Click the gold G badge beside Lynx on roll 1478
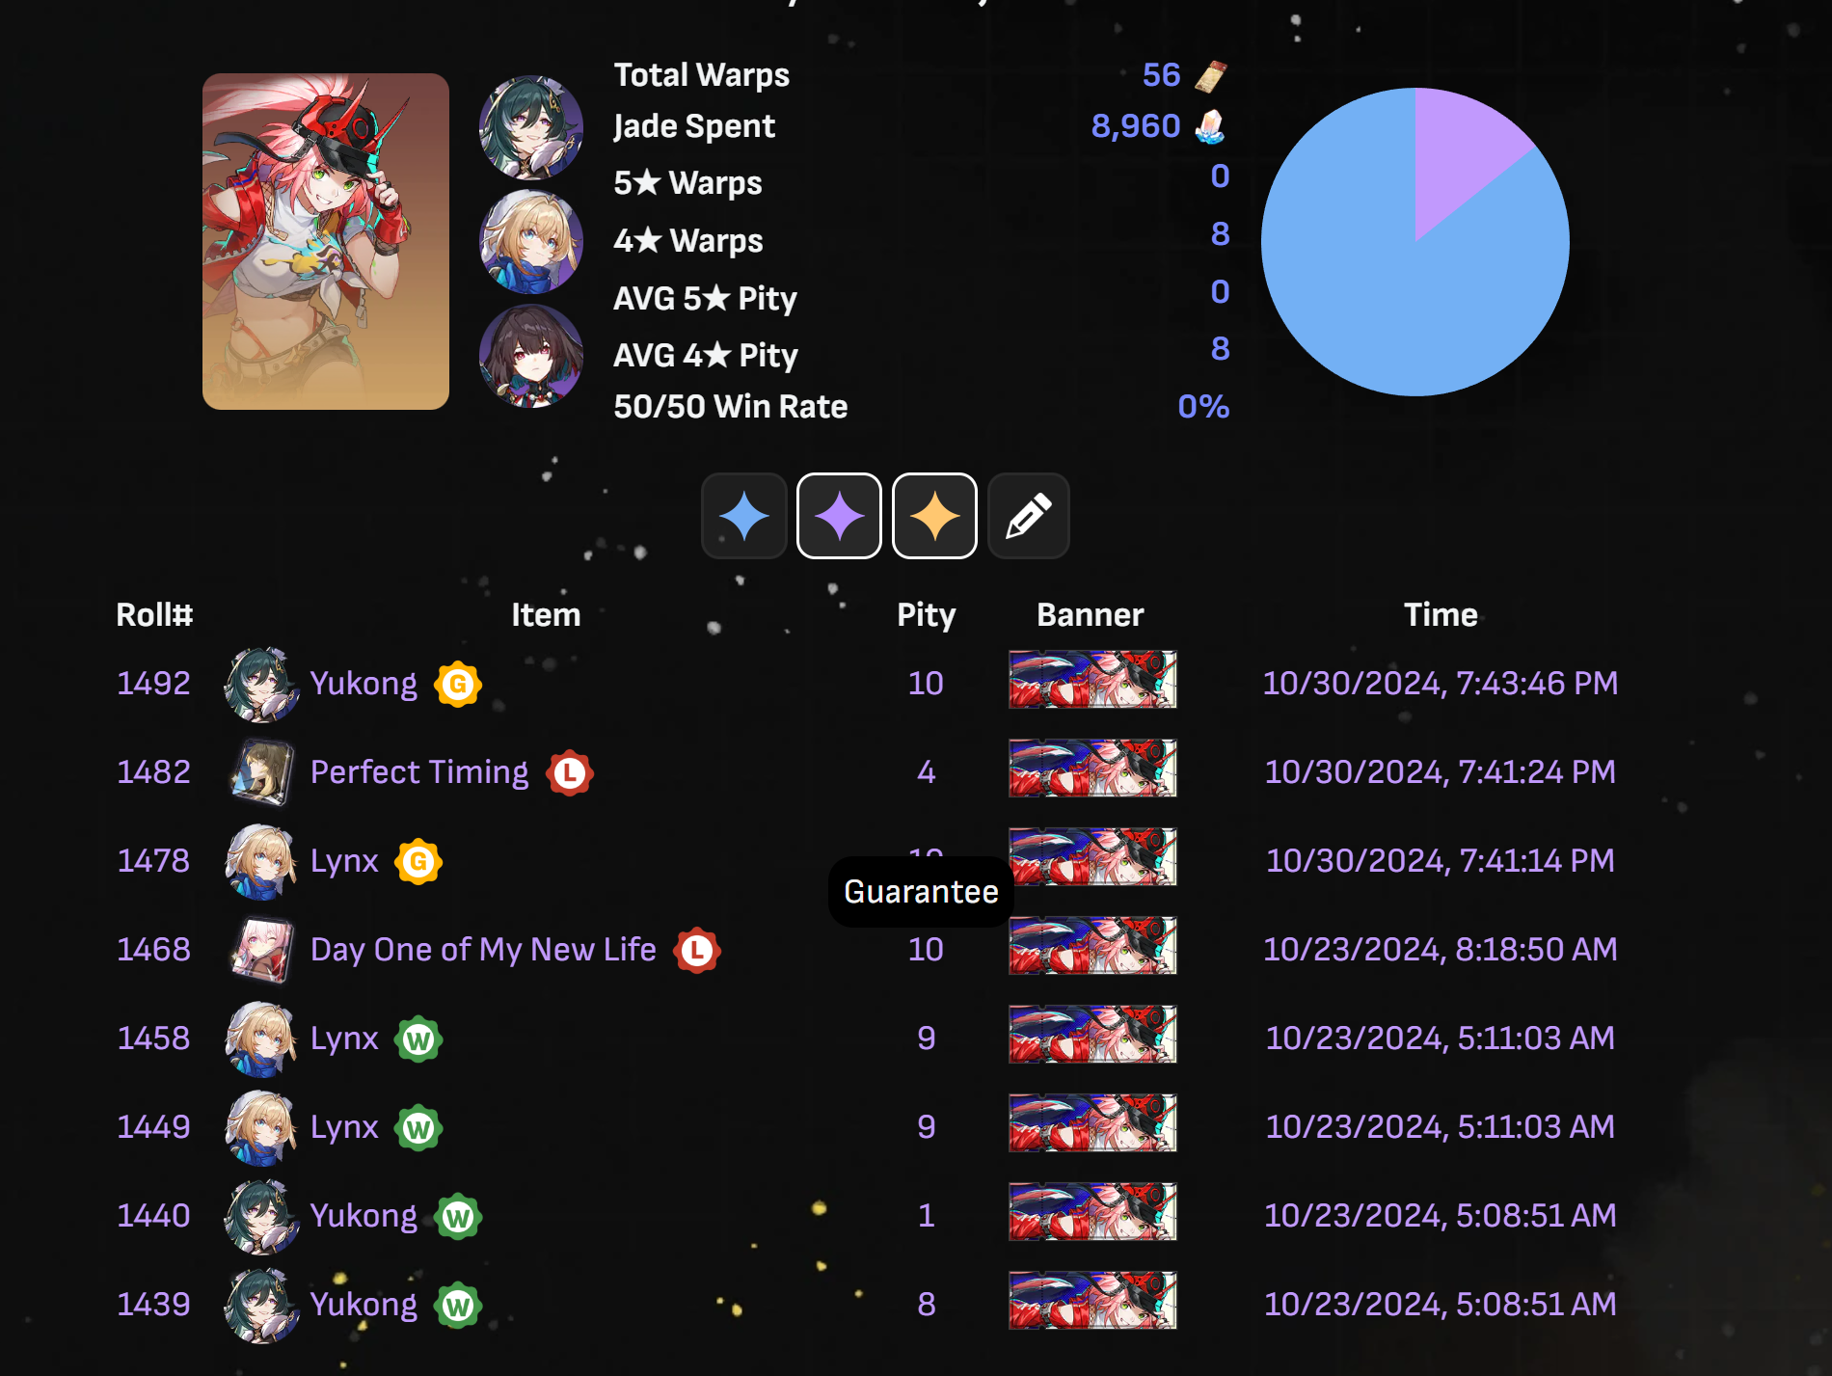The height and width of the screenshot is (1376, 1832). (418, 861)
